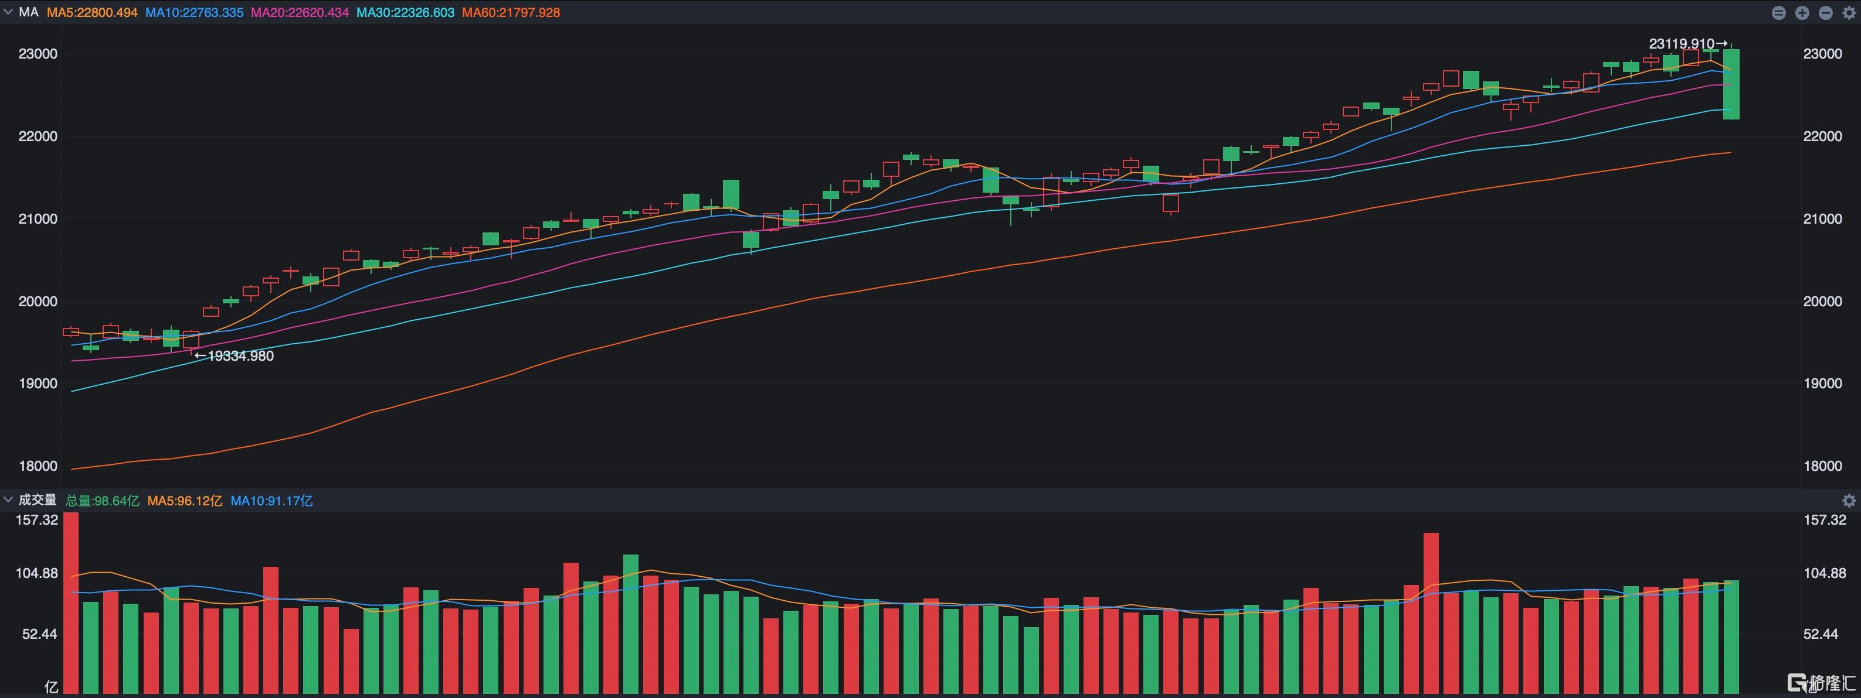1861x698 pixels.
Task: Click the volume MA5:96.12亿 legend
Action: 184,500
